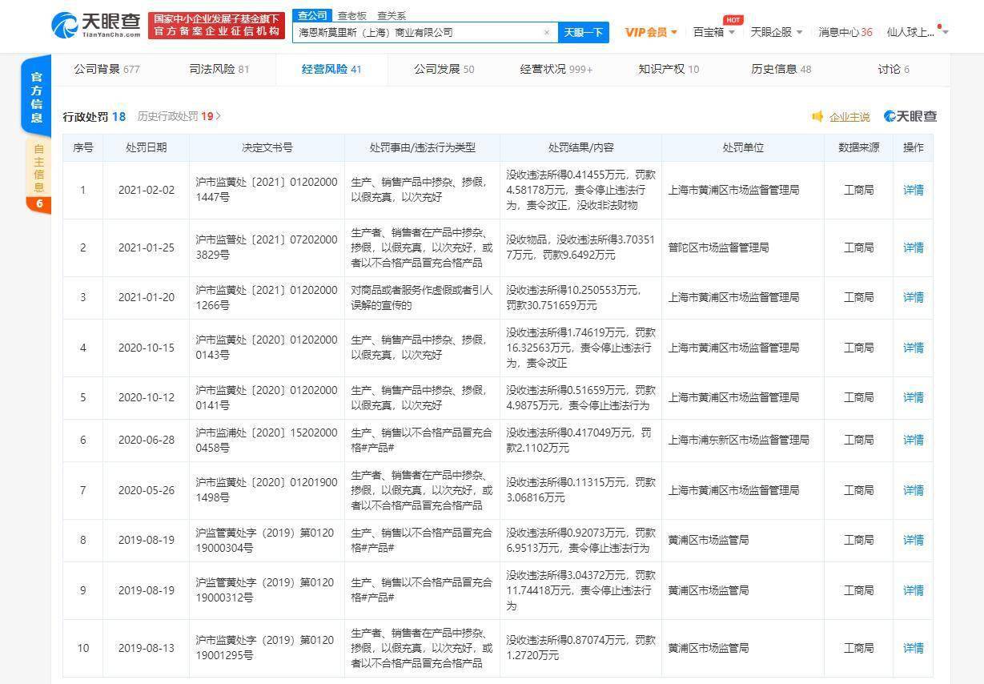Click the 企业主说 megaphone icon
This screenshot has height=684, width=984.
tap(817, 117)
